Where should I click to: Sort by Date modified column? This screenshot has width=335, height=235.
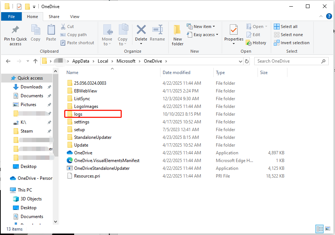pos(176,73)
